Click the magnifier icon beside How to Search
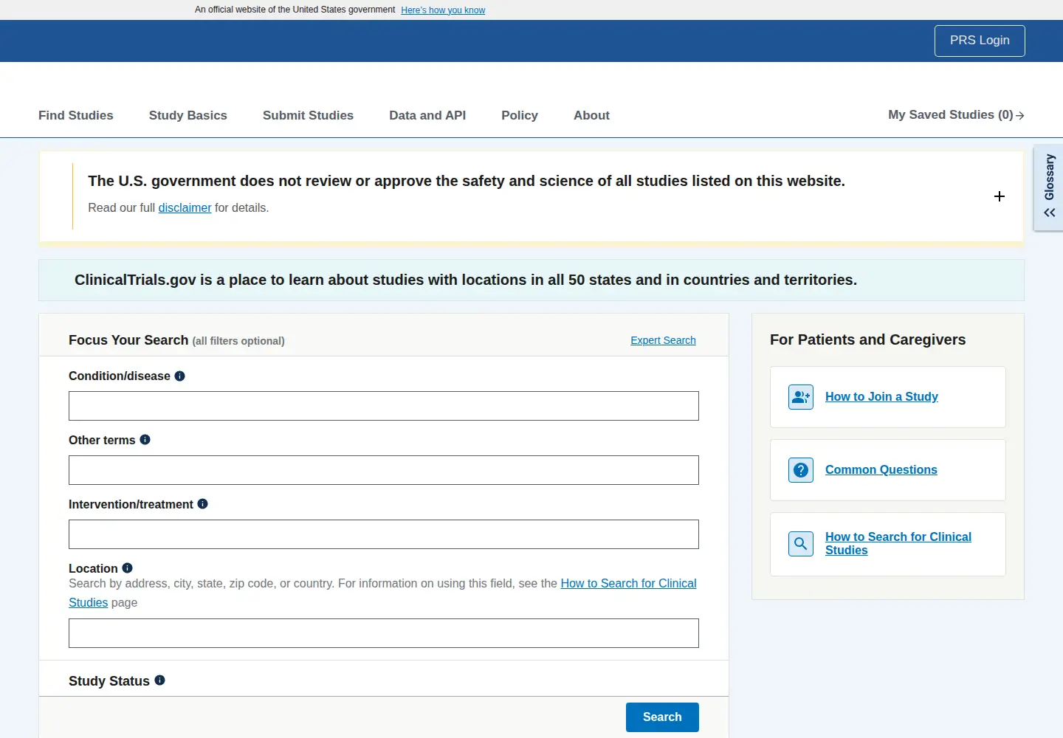 (801, 544)
